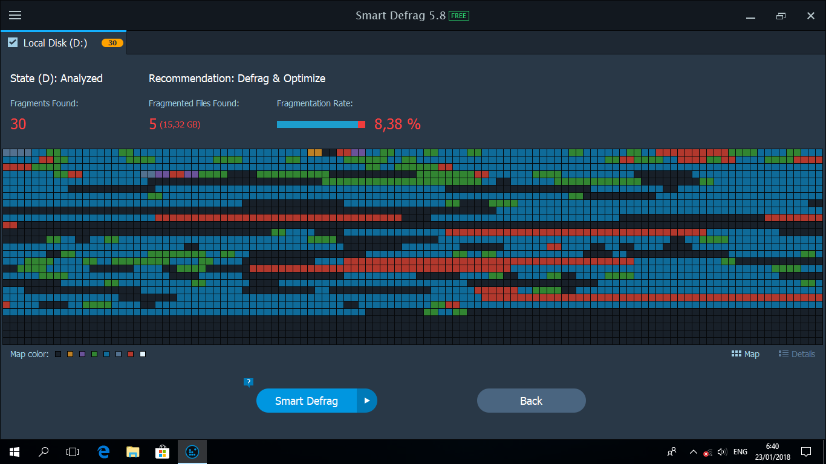Click the Back button

tap(531, 401)
